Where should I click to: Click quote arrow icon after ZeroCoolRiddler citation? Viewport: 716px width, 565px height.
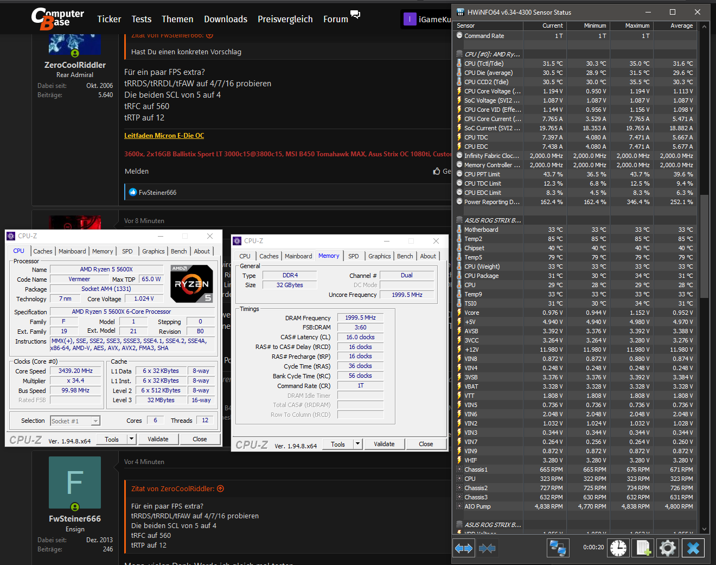(x=220, y=488)
